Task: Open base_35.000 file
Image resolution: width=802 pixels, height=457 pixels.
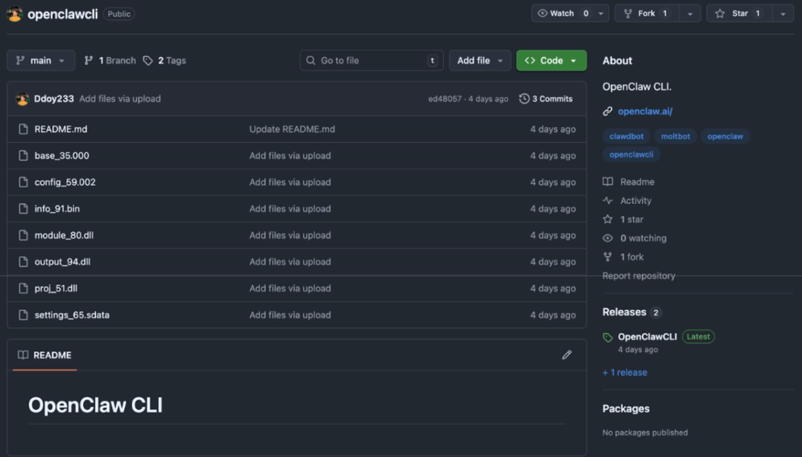Action: coord(62,156)
